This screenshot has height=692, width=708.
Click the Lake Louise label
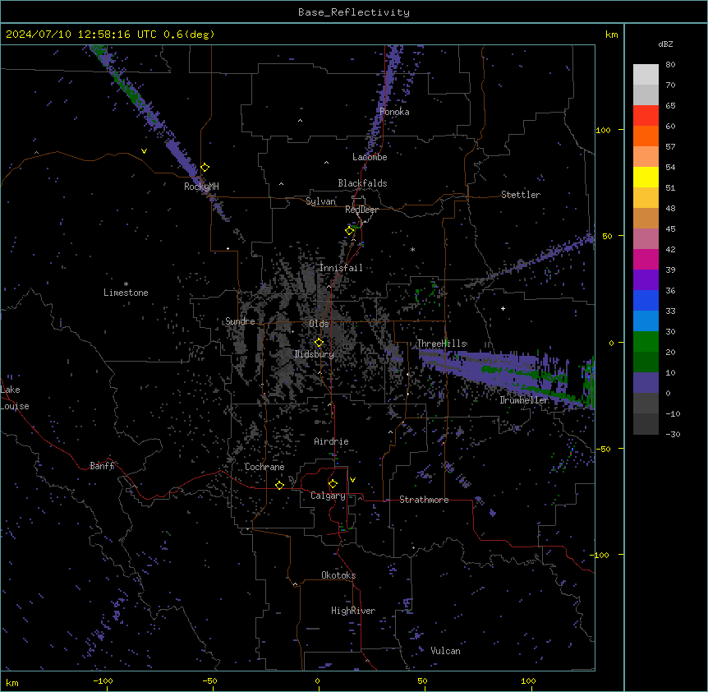click(x=15, y=398)
